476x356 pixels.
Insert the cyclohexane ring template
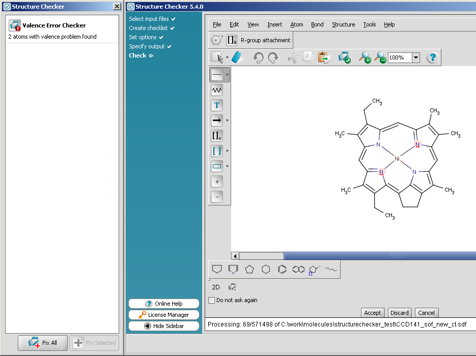(266, 269)
